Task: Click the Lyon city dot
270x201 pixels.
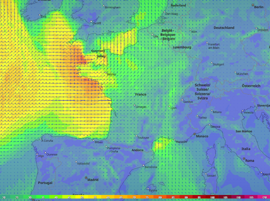Action: click(169, 106)
